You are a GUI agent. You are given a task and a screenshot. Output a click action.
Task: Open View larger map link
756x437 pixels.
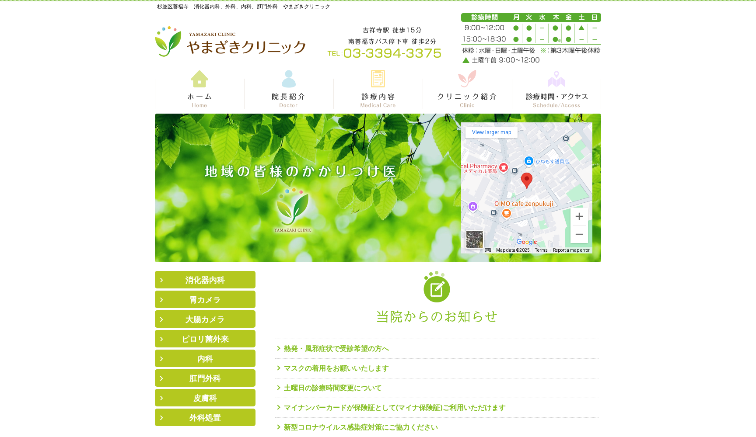click(x=491, y=132)
